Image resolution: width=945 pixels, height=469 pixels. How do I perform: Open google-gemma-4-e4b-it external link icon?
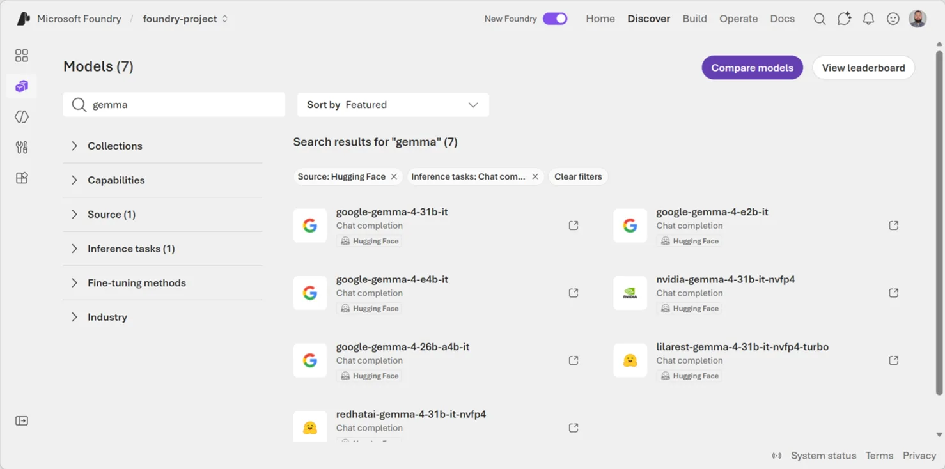click(574, 293)
